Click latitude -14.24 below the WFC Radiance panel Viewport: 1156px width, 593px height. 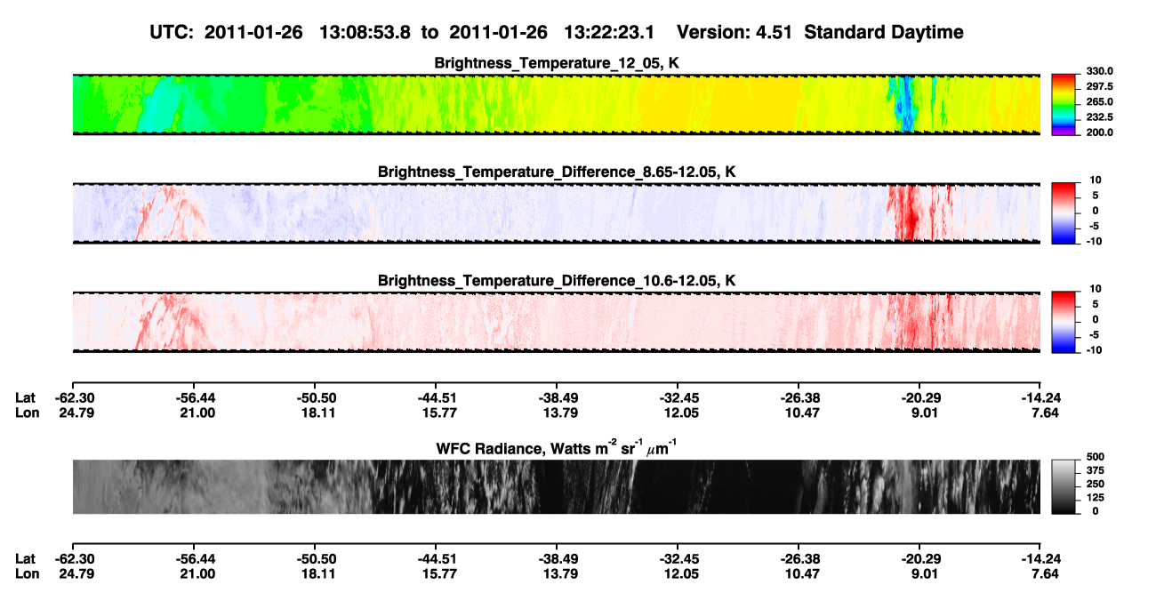1040,559
